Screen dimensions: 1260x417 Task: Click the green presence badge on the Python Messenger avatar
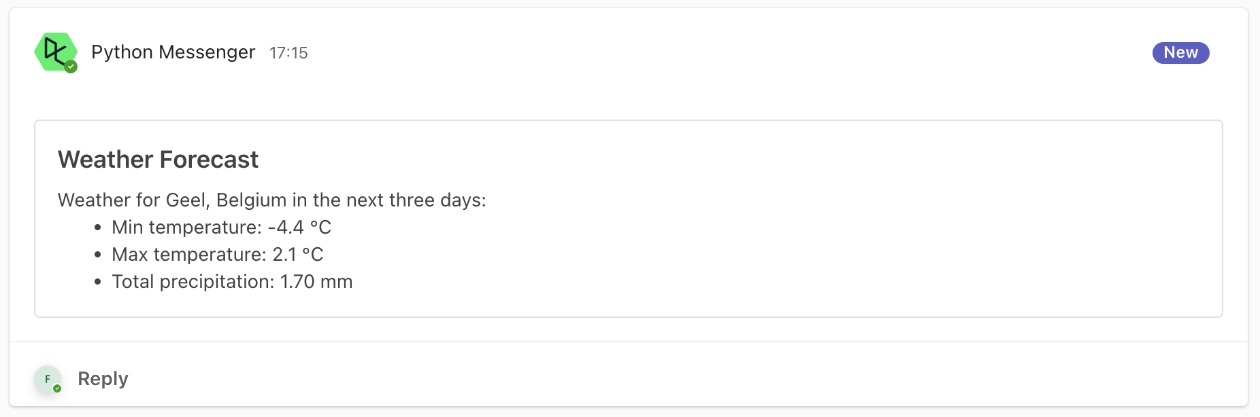pos(71,67)
